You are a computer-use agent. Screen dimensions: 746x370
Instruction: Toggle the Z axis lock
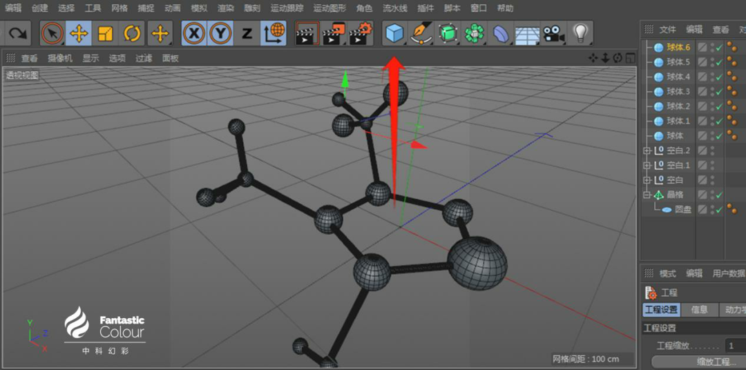pyautogui.click(x=247, y=33)
